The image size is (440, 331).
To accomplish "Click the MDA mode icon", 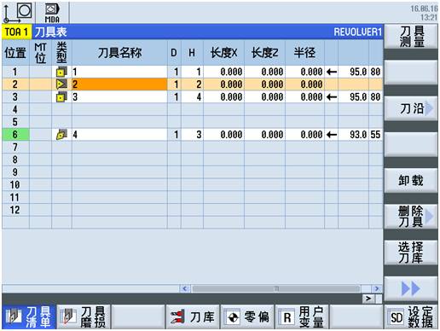I will 52,13.
